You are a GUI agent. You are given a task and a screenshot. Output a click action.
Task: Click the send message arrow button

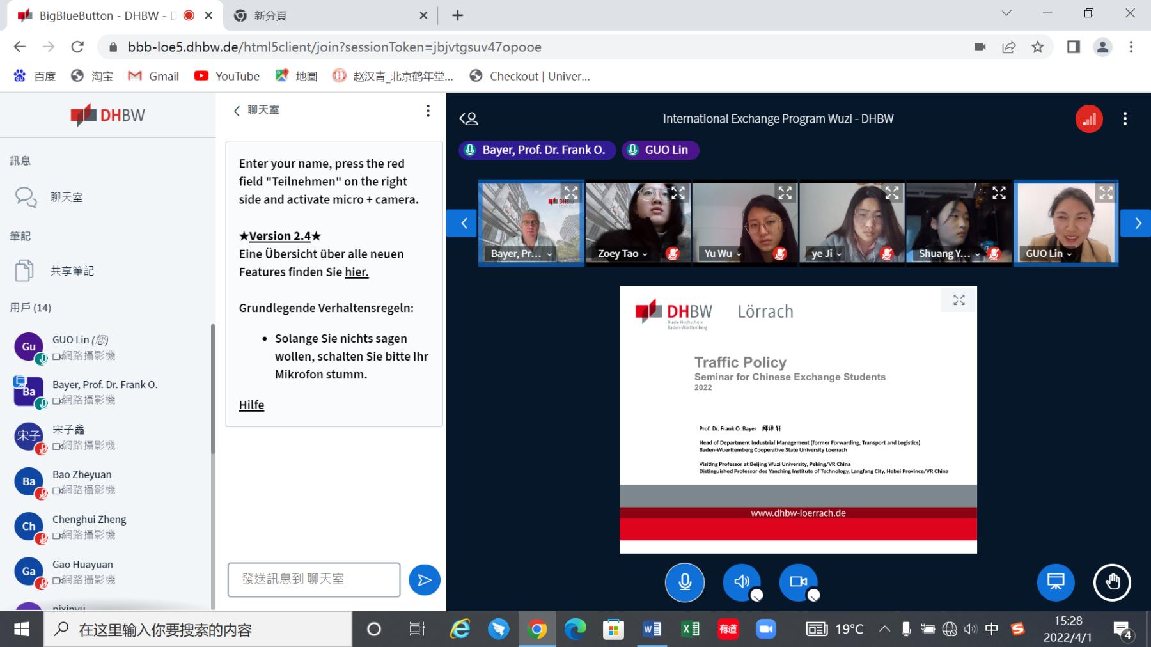point(424,580)
